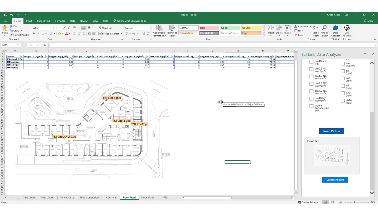Apply the Bad cell style

pyautogui.click(x=209, y=28)
